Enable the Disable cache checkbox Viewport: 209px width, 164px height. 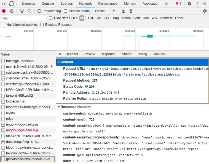point(66,11)
